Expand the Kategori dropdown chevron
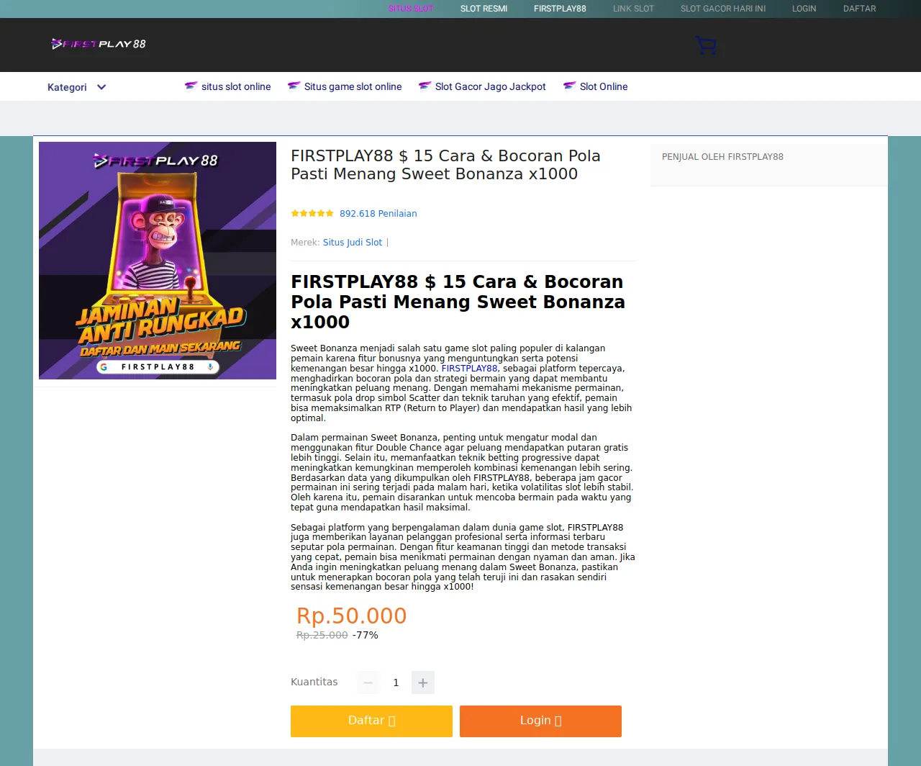The image size is (921, 766). [x=101, y=87]
